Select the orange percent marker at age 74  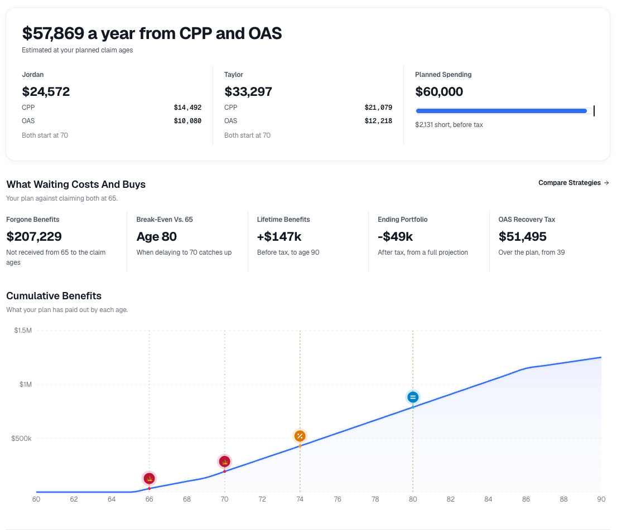click(300, 436)
